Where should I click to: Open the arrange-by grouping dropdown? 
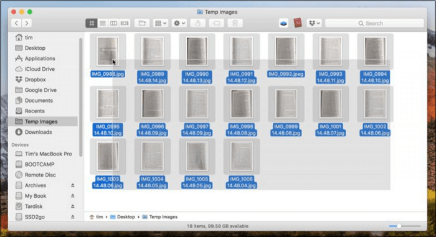point(161,24)
